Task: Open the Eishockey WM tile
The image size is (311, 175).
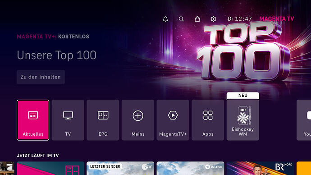Action: pyautogui.click(x=243, y=120)
